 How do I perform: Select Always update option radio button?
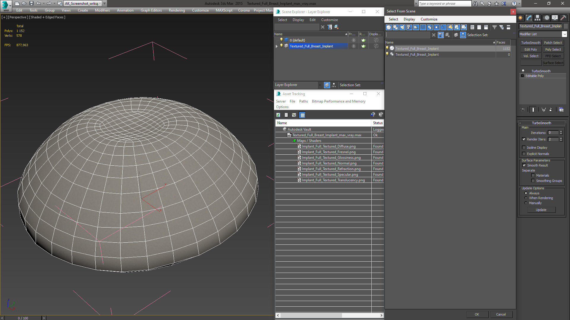pyautogui.click(x=526, y=193)
